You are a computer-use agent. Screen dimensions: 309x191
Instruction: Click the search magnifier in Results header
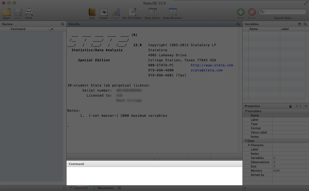(x=238, y=24)
